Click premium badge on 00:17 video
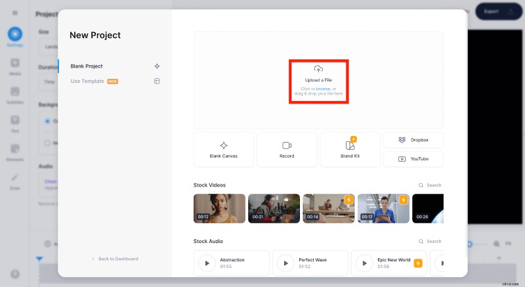The height and width of the screenshot is (287, 525). [404, 200]
